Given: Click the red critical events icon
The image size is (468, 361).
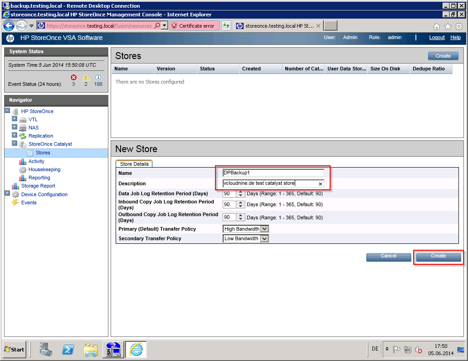Looking at the screenshot, I should tap(73, 78).
